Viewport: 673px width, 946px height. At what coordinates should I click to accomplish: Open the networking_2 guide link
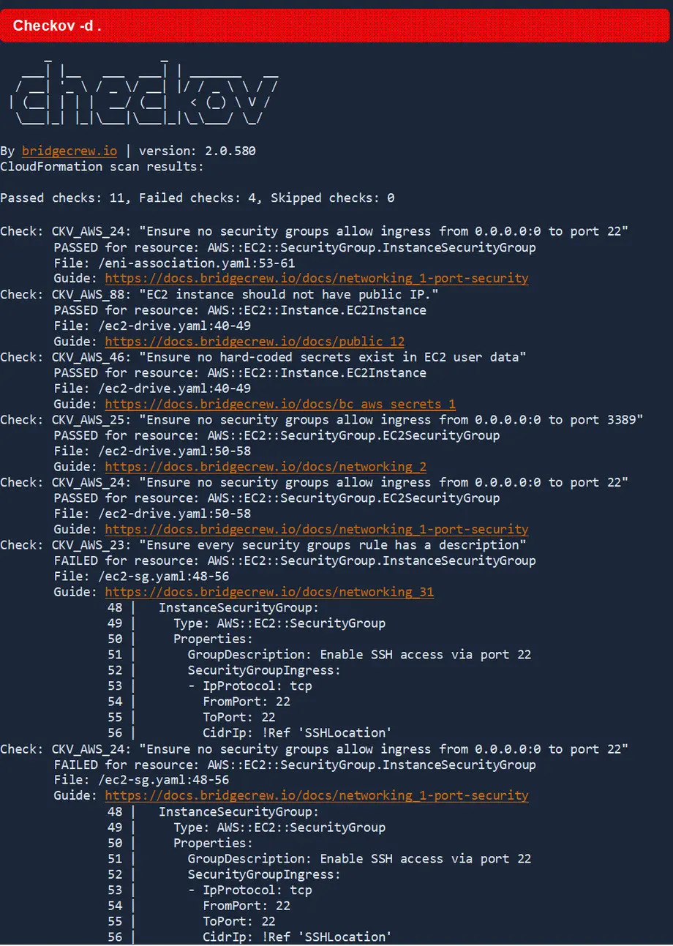266,467
